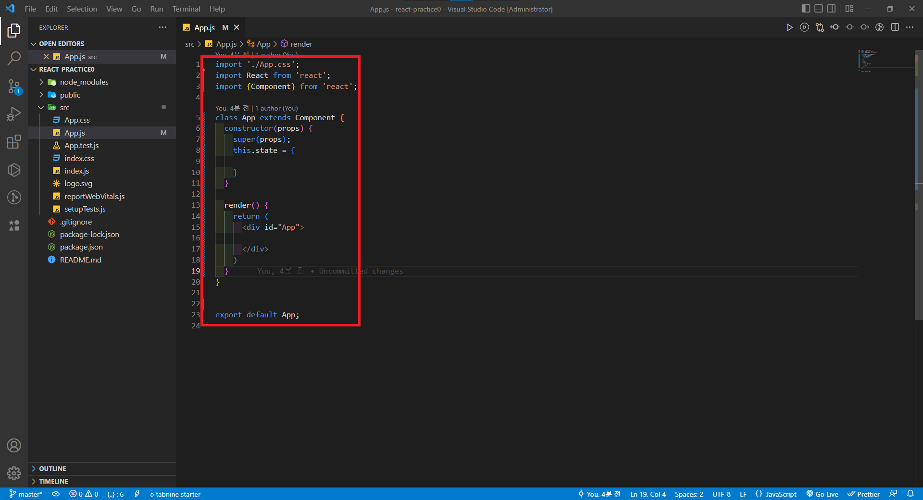This screenshot has width=923, height=500.
Task: Open notifications bell icon
Action: 910,494
